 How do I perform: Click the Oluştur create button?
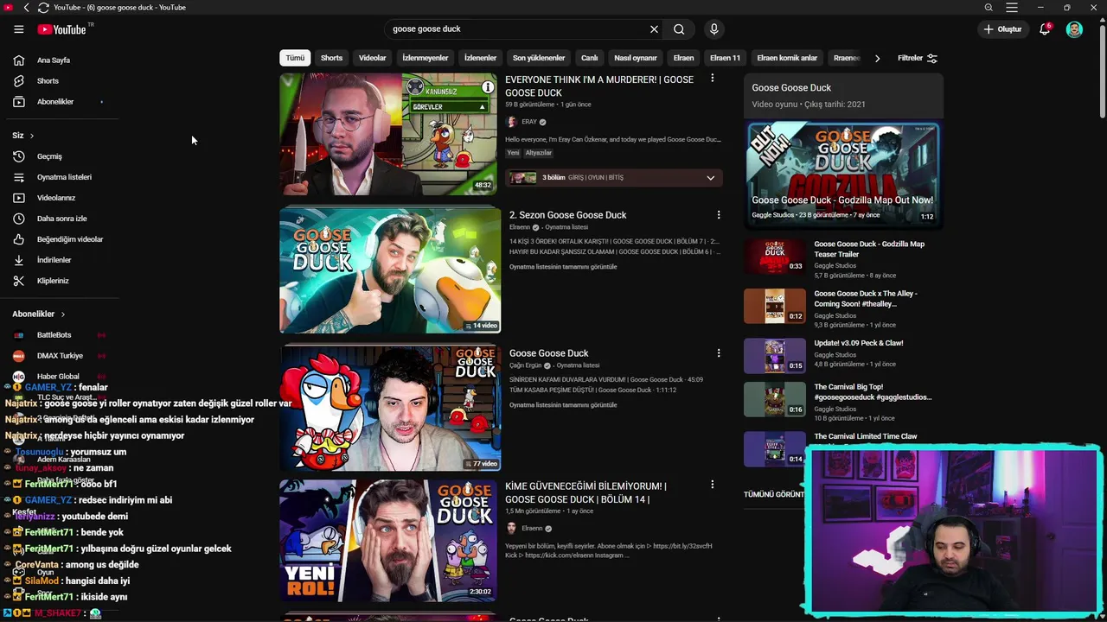click(1002, 29)
